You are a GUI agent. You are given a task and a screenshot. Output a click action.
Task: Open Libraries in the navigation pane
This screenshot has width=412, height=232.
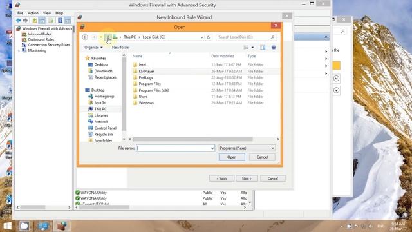[x=101, y=115]
